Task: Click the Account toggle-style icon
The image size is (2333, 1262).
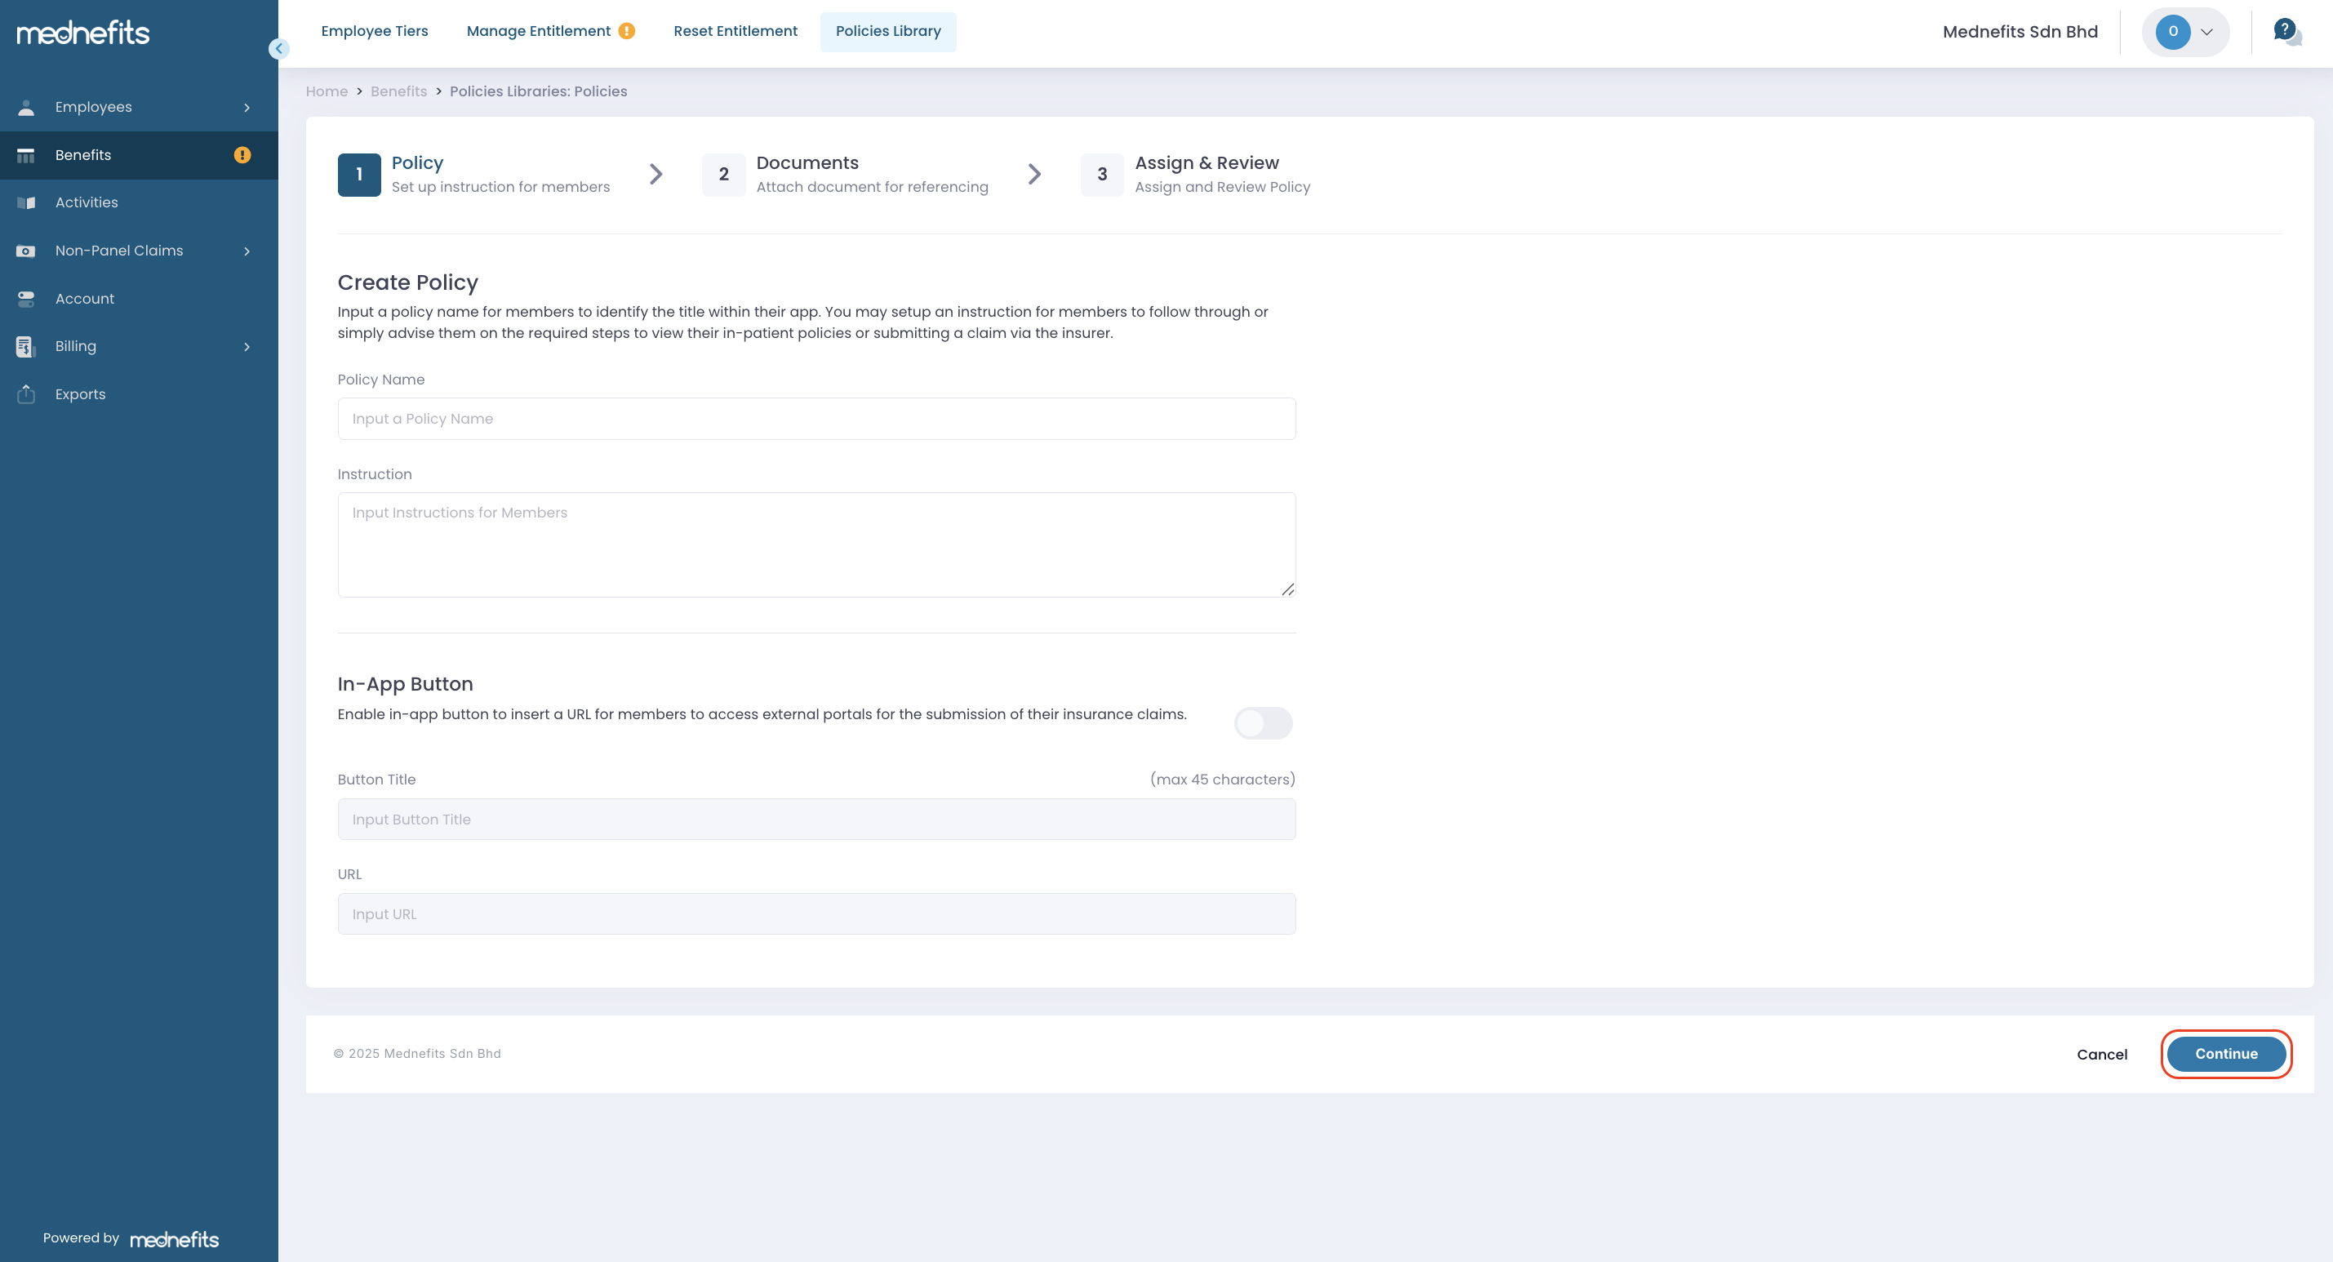Action: point(26,299)
